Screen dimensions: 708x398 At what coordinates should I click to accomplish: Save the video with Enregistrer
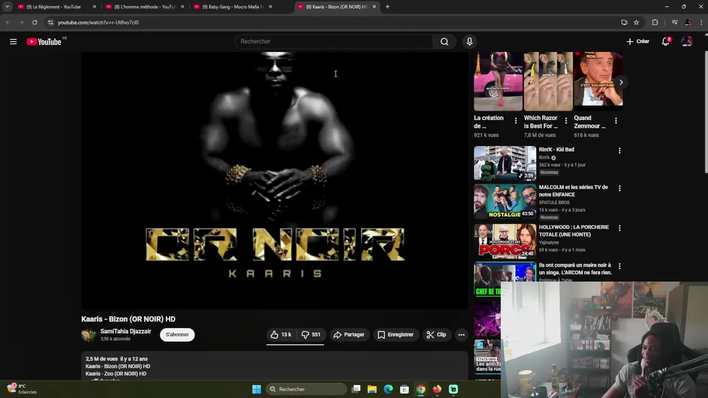[x=395, y=334]
